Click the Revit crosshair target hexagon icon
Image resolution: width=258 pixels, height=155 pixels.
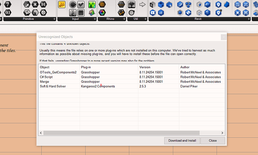coord(188,12)
